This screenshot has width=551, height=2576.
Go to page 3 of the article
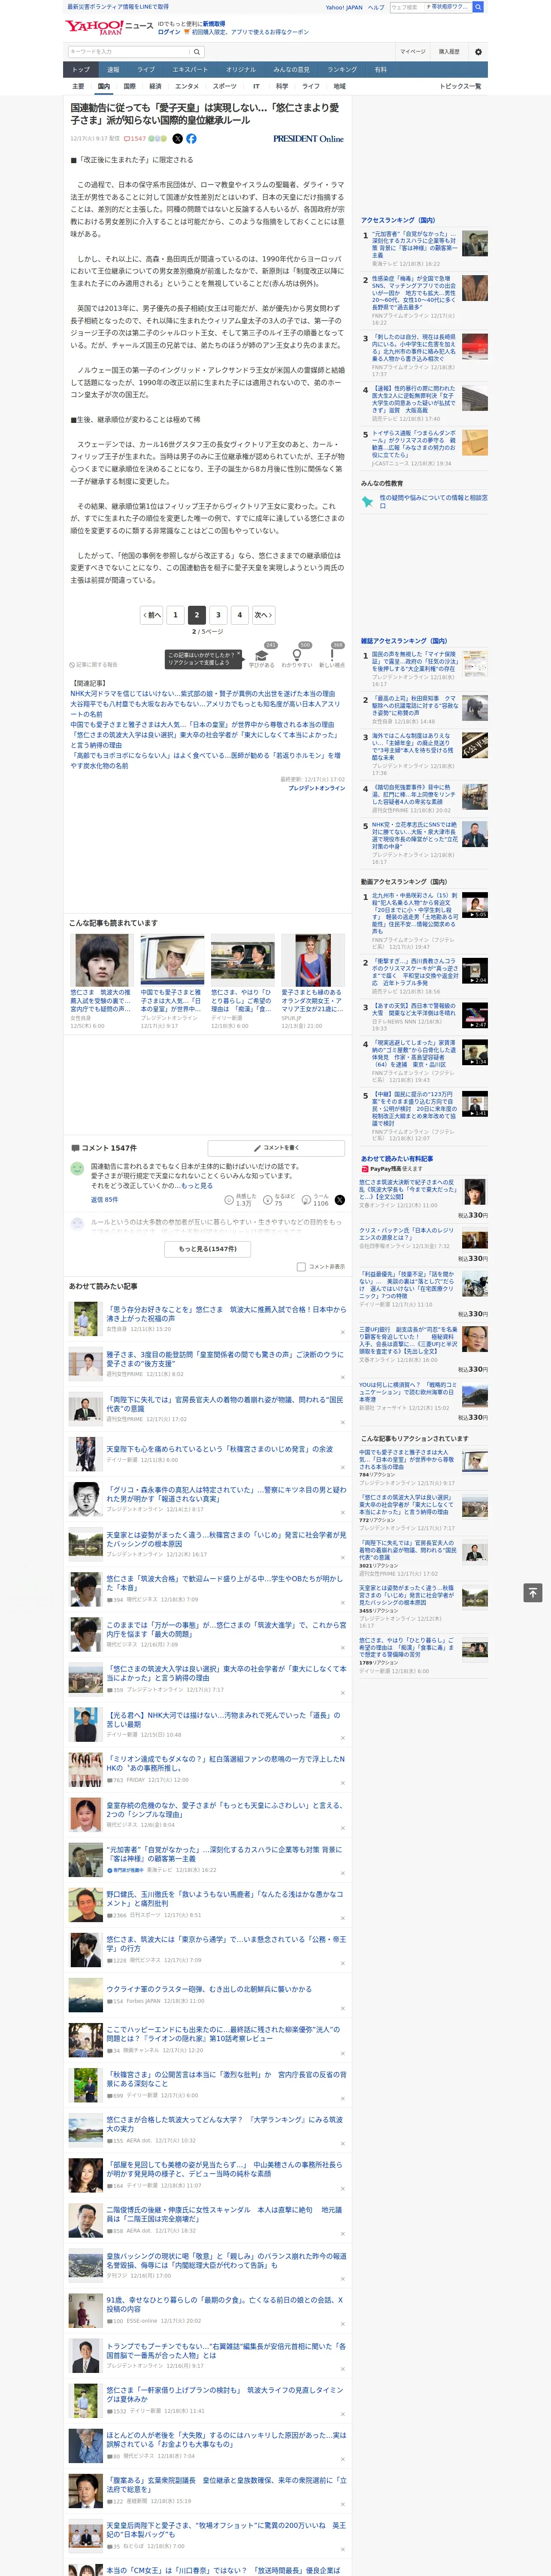[x=218, y=615]
